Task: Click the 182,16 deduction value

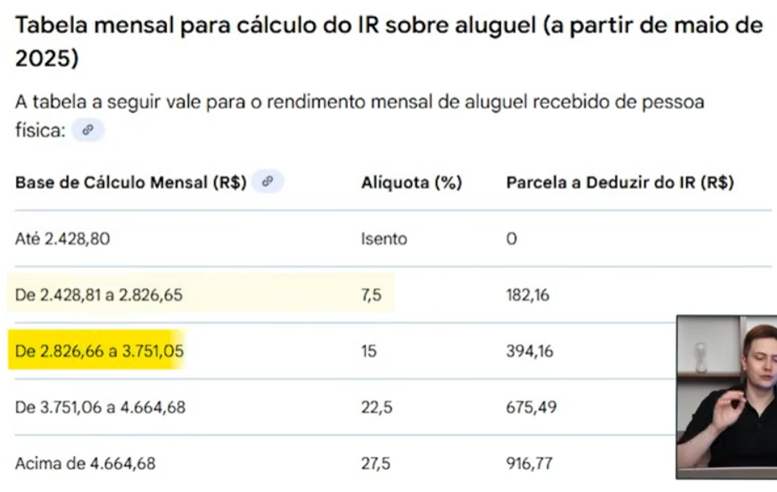Action: point(528,295)
